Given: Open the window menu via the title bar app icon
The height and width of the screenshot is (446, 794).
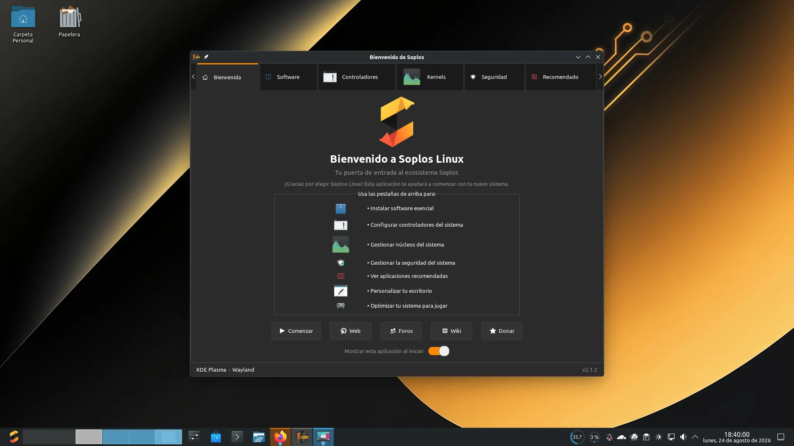Looking at the screenshot, I should [x=196, y=57].
